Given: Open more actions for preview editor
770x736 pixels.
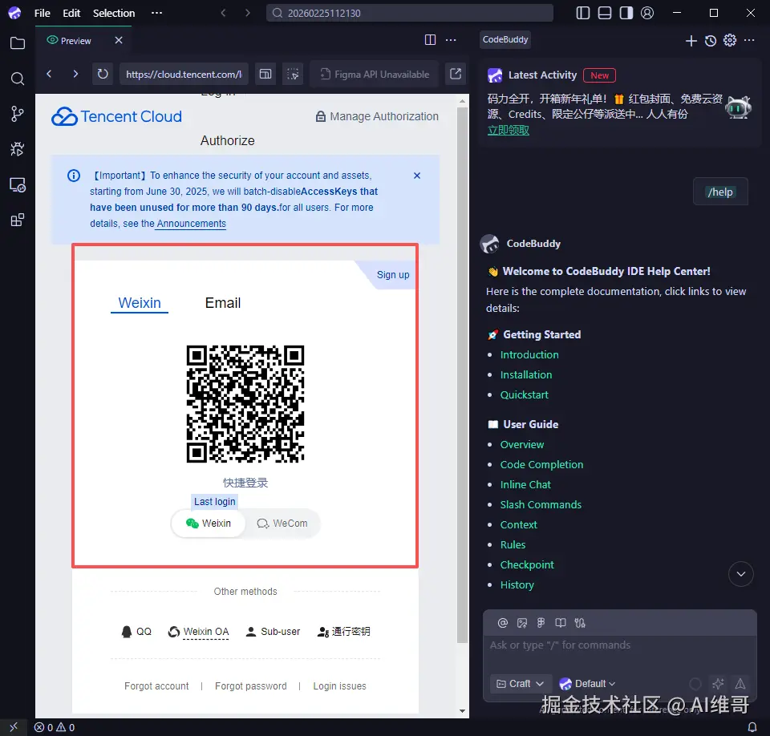Looking at the screenshot, I should pos(451,40).
